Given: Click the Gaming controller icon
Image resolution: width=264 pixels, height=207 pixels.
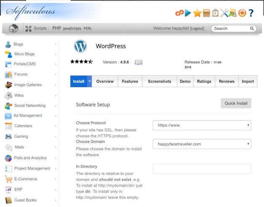Looking at the screenshot, I should (x=8, y=136).
